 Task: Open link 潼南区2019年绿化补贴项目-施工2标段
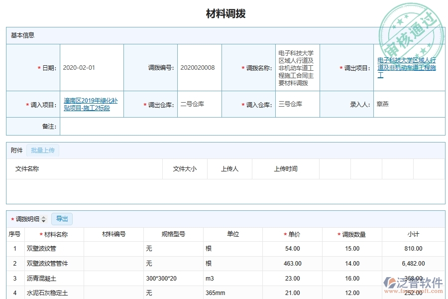pyautogui.click(x=90, y=104)
